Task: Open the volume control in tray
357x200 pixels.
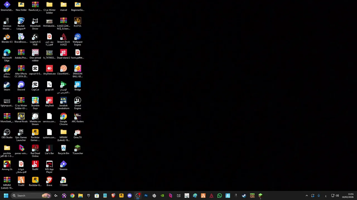Action: (337, 196)
